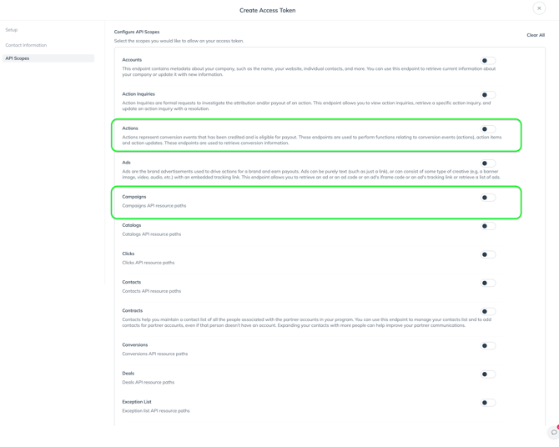Enable the Contacts scope toggle
The height and width of the screenshot is (447, 559).
pos(488,283)
